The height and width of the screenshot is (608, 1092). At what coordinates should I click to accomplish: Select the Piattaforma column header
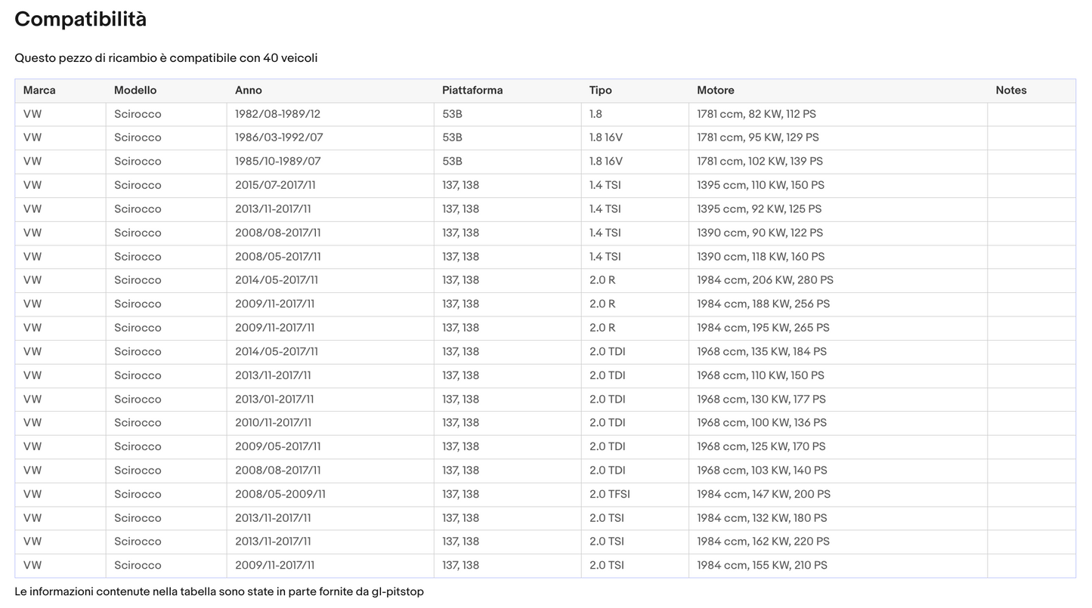pos(472,91)
